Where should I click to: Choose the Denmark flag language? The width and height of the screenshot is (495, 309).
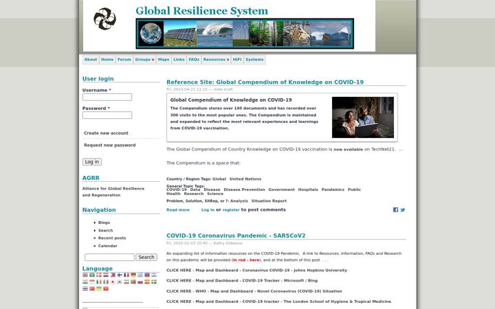99,275
